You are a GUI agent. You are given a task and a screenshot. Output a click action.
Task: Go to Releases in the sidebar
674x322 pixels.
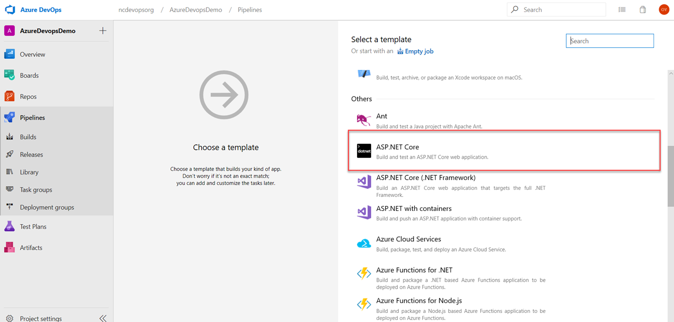pyautogui.click(x=32, y=154)
